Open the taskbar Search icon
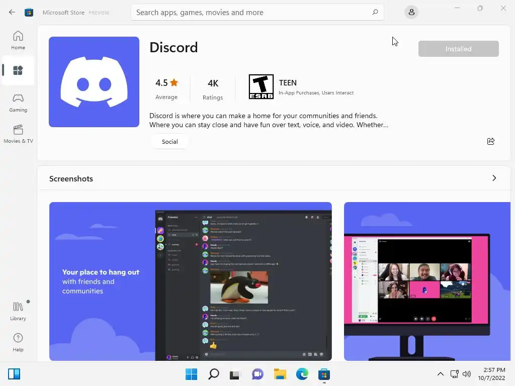 (213, 374)
